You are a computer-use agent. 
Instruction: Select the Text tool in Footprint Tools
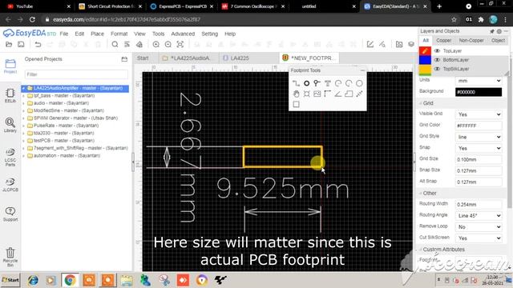328,83
